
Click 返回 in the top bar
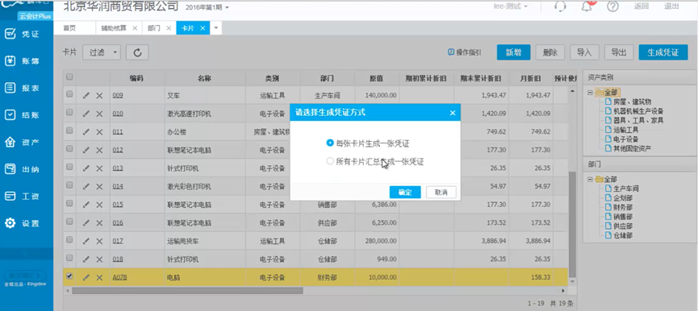pyautogui.click(x=641, y=6)
